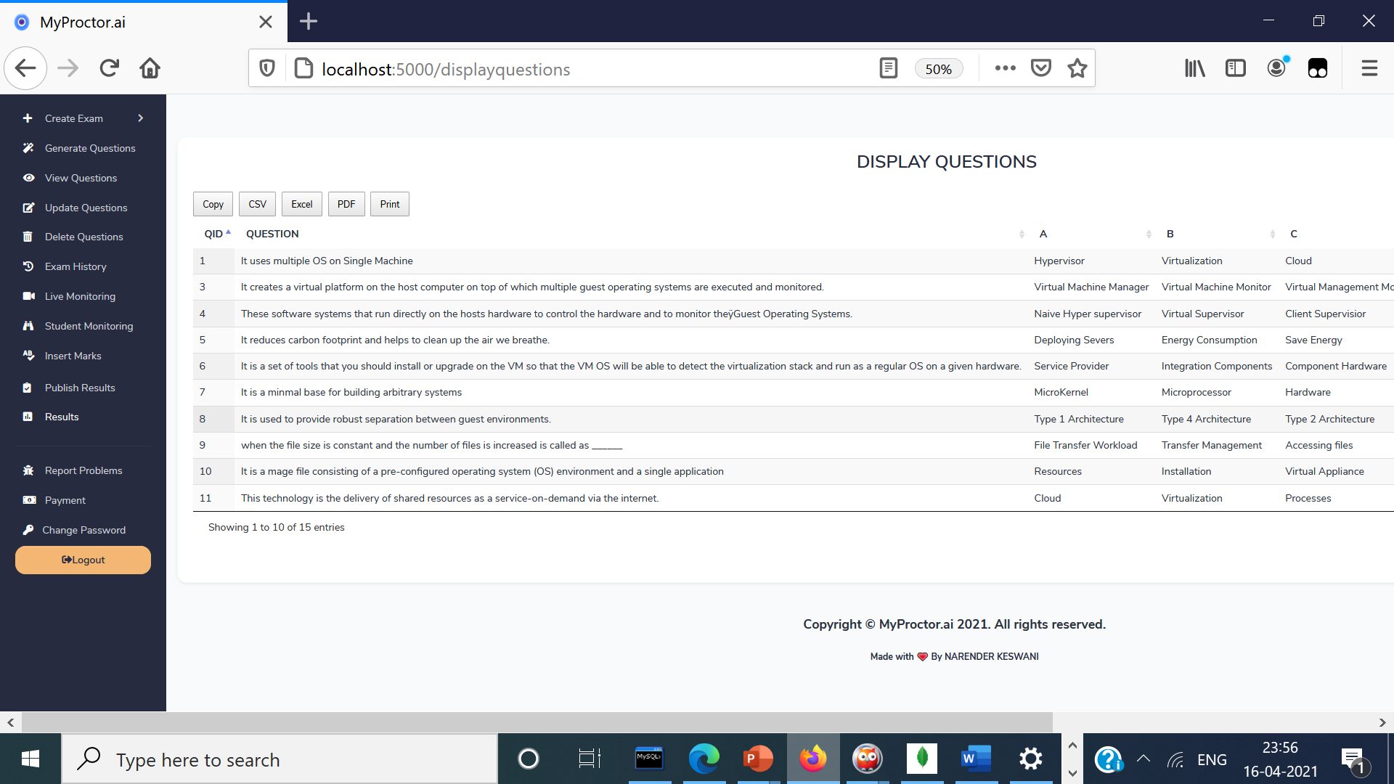Click the Firefox home icon
The image size is (1394, 784).
[x=150, y=68]
